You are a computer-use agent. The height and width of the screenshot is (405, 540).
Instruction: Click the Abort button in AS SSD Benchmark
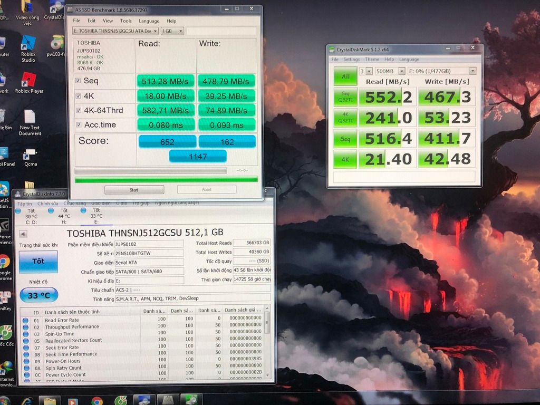pyautogui.click(x=207, y=189)
